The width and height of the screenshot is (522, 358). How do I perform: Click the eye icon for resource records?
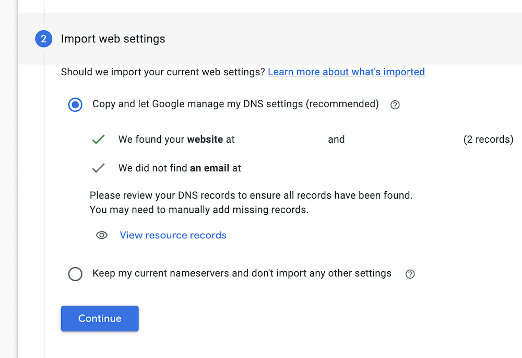(x=102, y=235)
